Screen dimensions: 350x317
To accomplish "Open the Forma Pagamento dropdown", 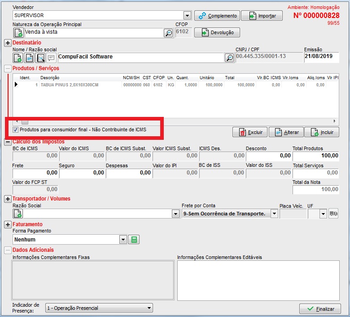I will pyautogui.click(x=123, y=240).
